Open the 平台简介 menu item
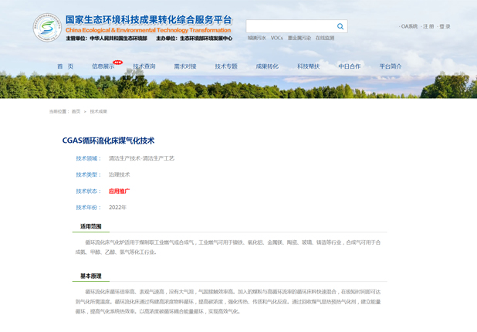Image resolution: width=477 pixels, height=332 pixels. pos(391,66)
